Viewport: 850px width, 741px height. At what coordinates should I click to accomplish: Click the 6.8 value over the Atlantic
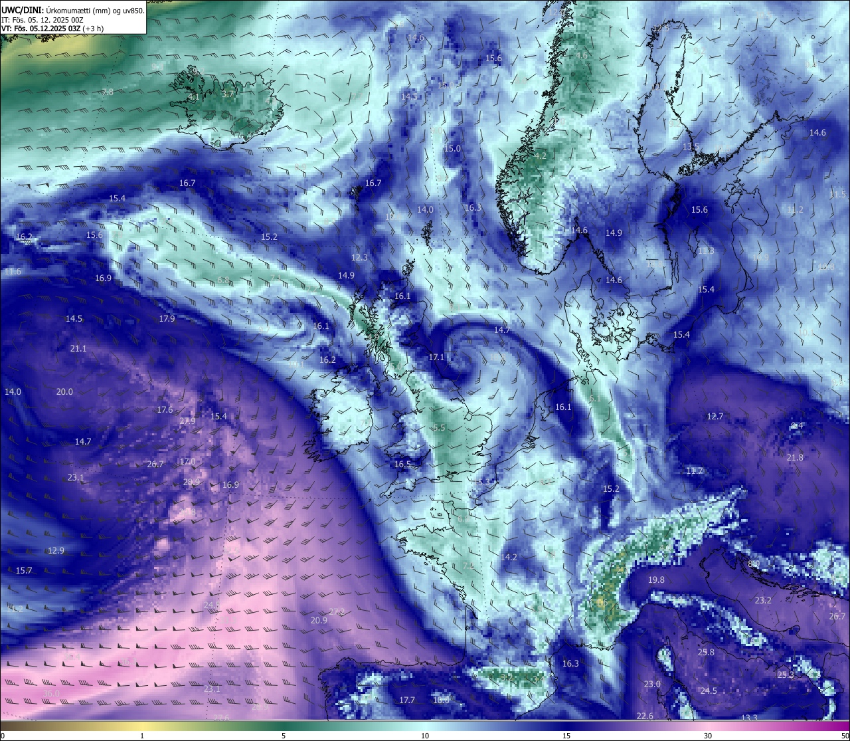tap(223, 280)
